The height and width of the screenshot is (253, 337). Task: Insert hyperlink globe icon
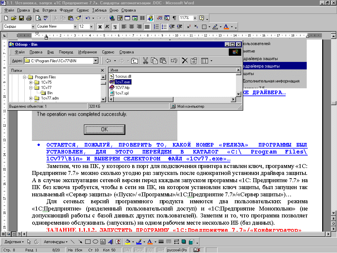point(112,18)
